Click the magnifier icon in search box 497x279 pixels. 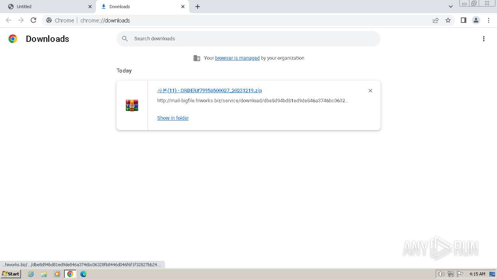tap(125, 39)
